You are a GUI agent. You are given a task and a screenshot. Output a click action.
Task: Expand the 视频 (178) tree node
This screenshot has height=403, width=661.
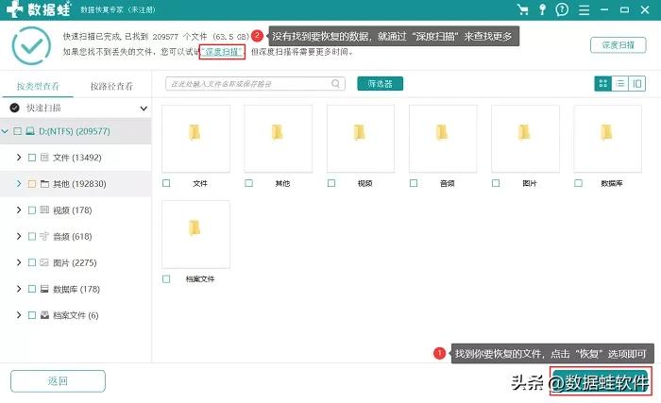point(19,210)
